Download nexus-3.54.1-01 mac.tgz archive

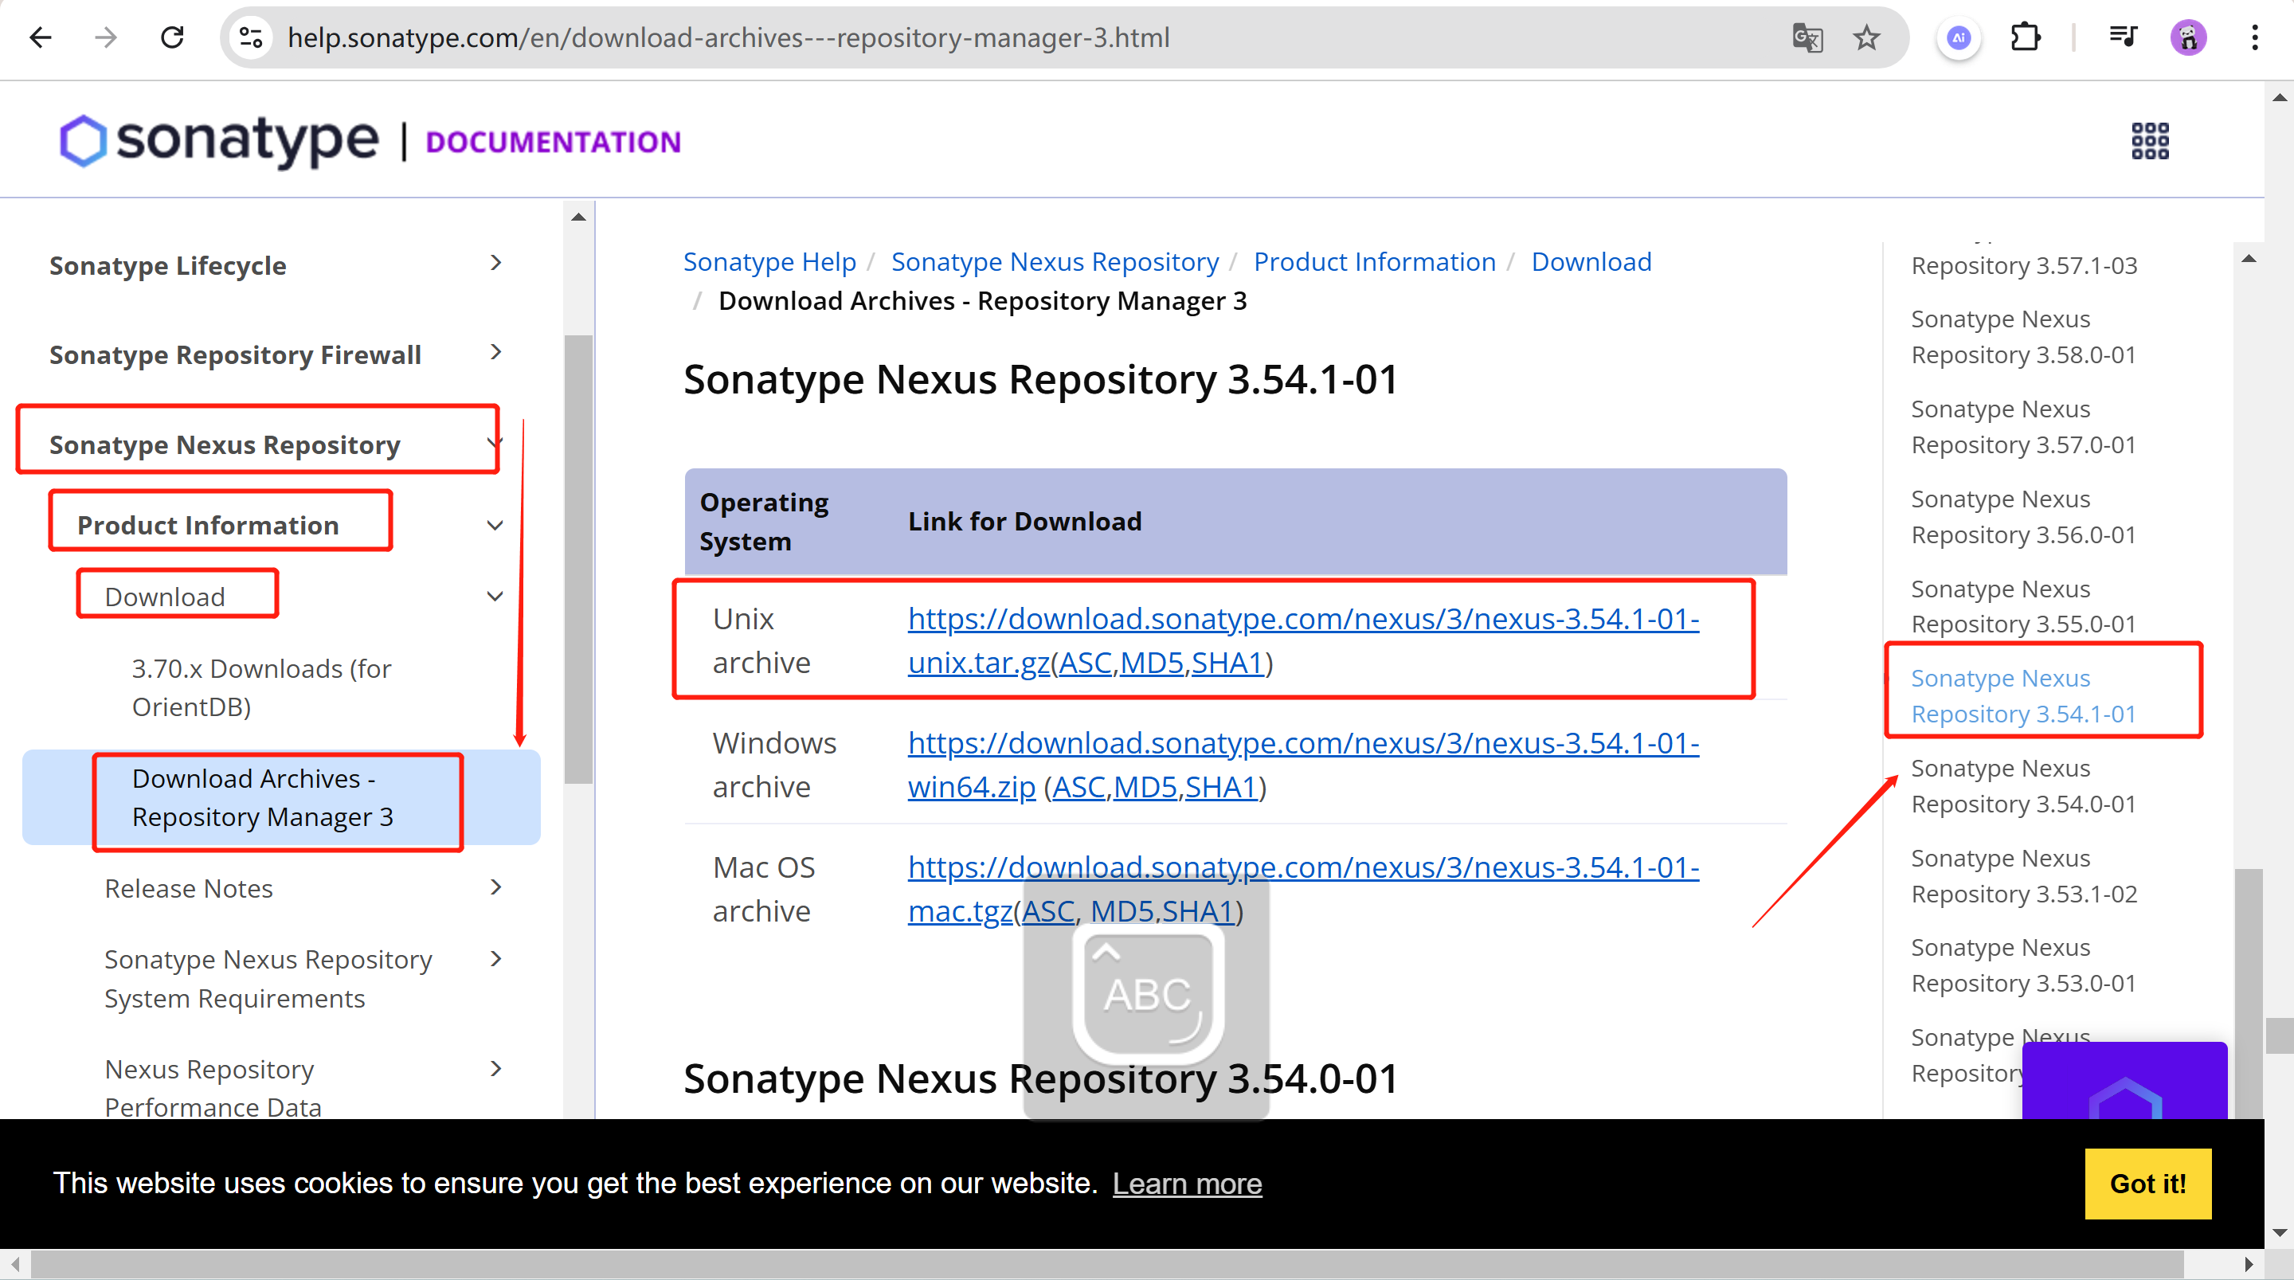(1304, 867)
